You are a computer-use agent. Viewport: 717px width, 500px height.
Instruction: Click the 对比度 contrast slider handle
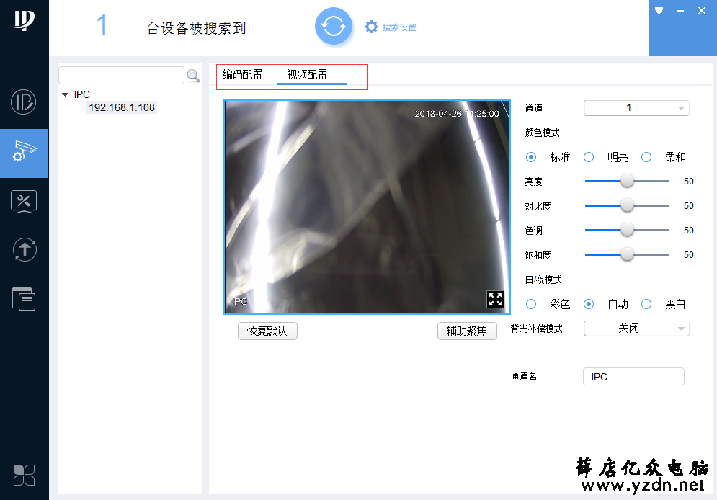pos(627,205)
